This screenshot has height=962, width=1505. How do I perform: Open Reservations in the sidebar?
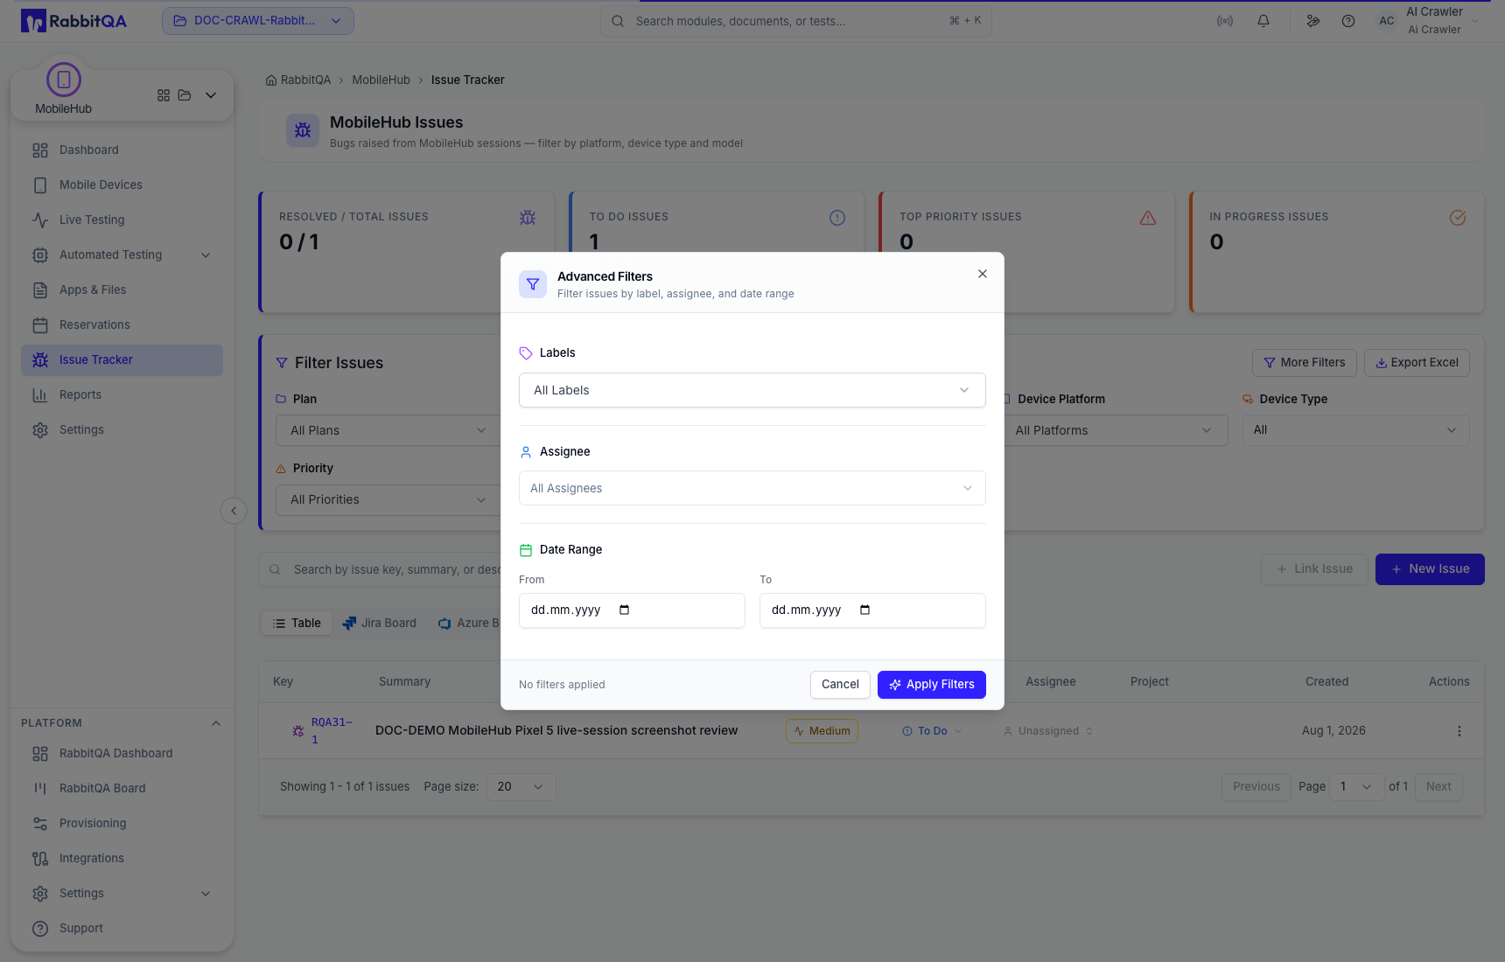122,324
